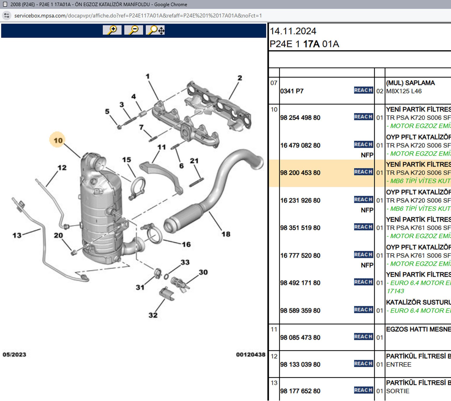Click REACH badge beside 98 200 453 80
The height and width of the screenshot is (401, 451).
click(363, 172)
